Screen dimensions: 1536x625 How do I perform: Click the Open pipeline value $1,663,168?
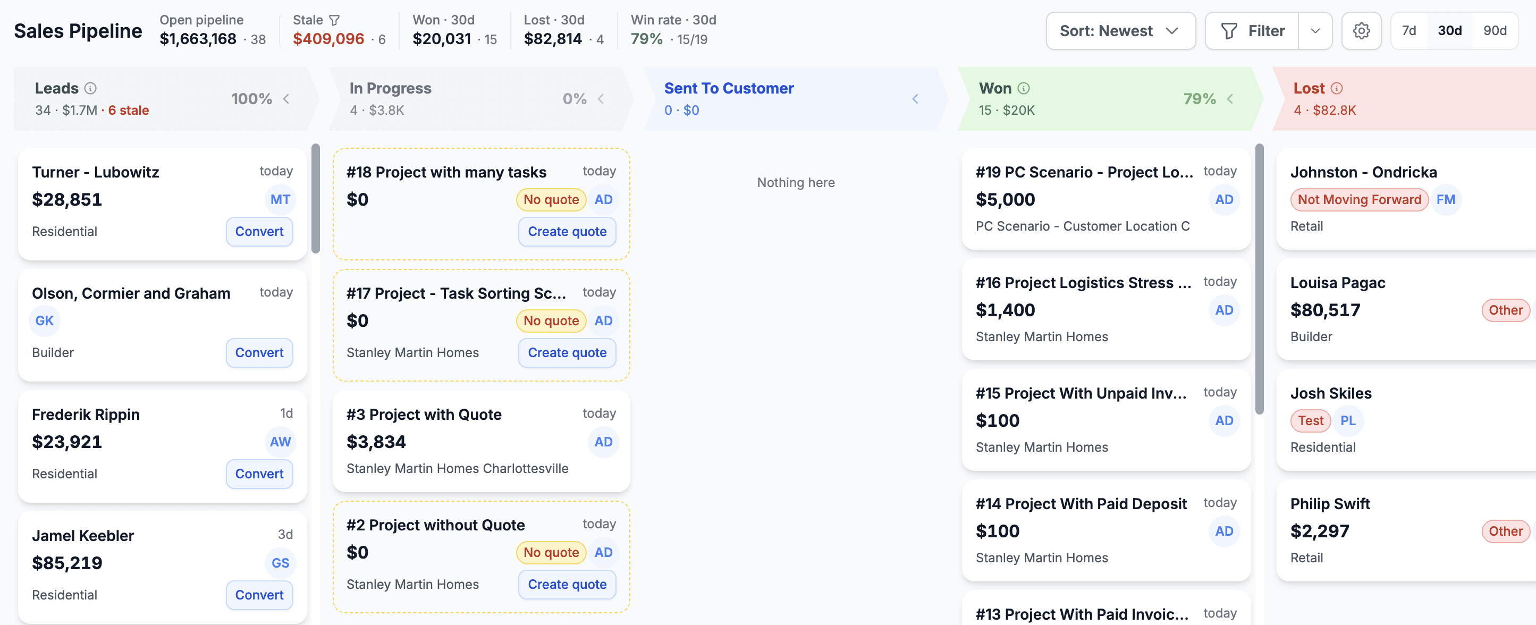pyautogui.click(x=198, y=39)
